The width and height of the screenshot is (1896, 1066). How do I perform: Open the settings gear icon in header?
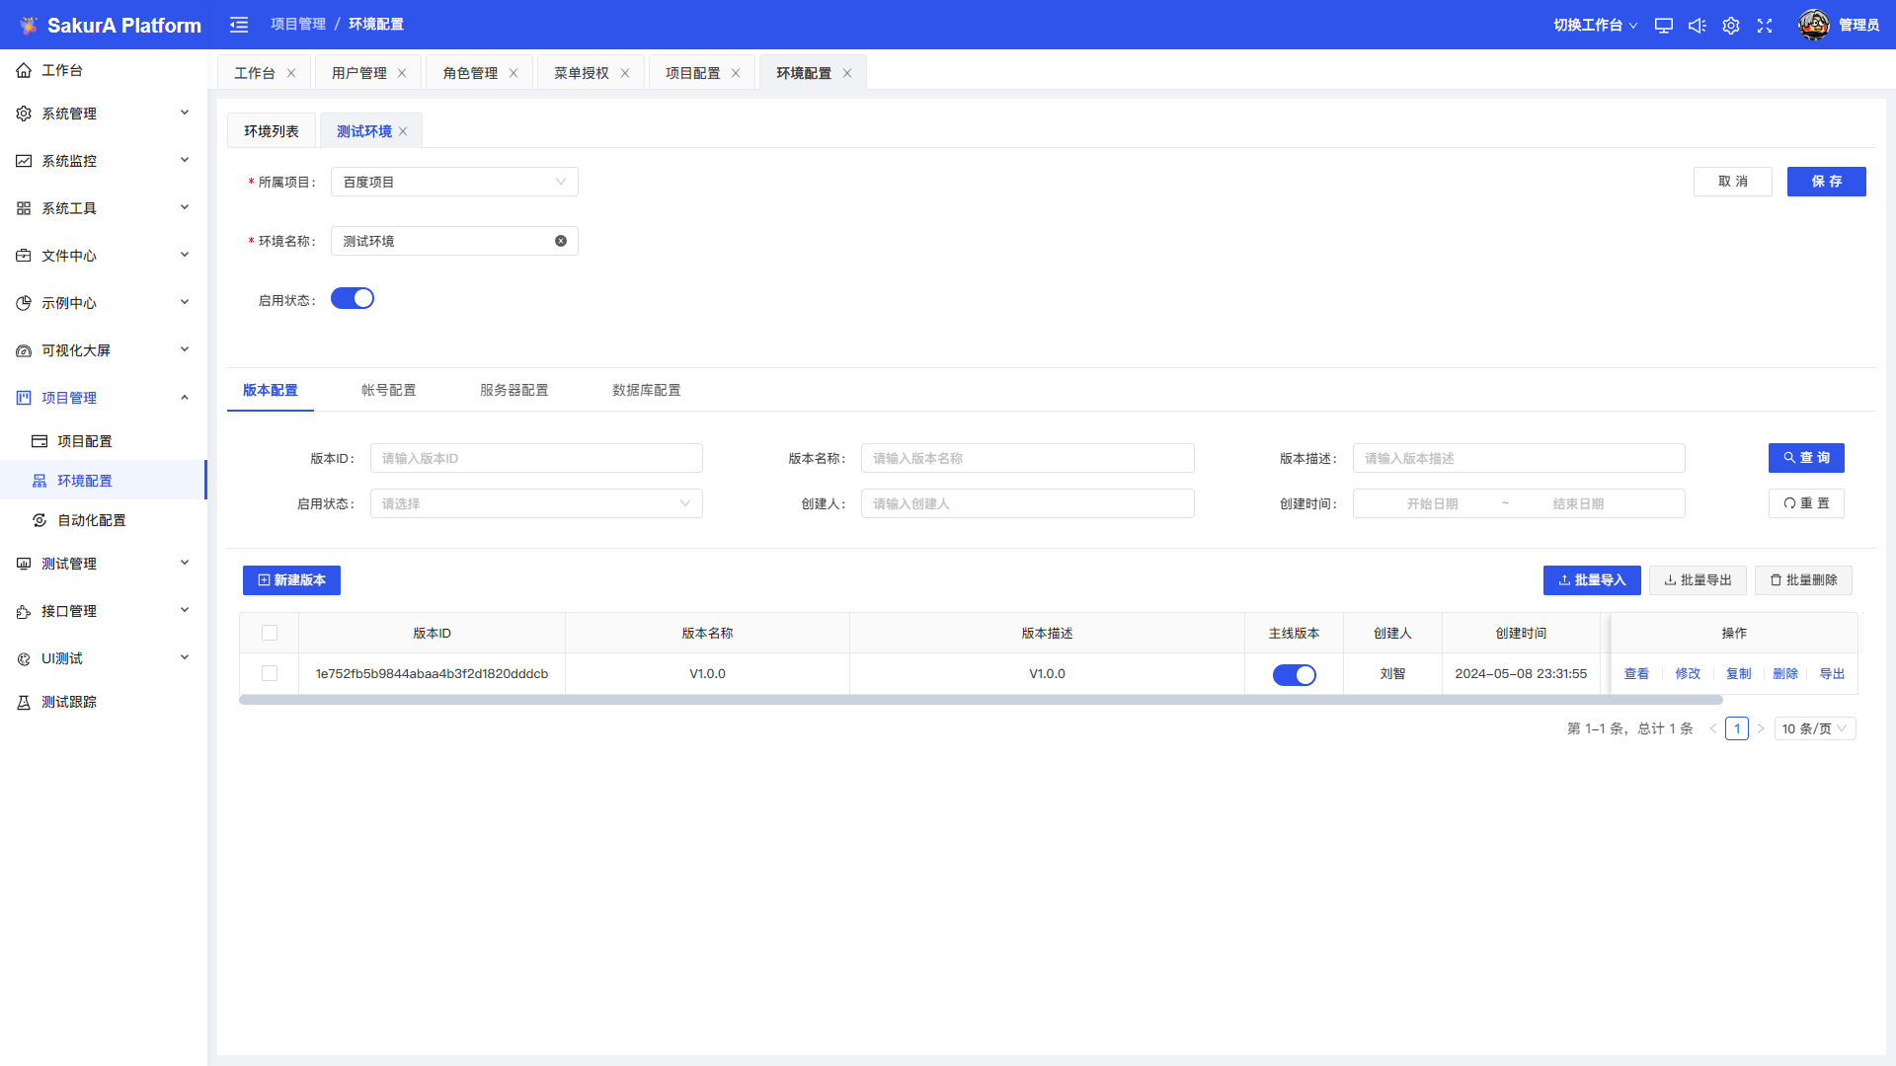pyautogui.click(x=1730, y=26)
